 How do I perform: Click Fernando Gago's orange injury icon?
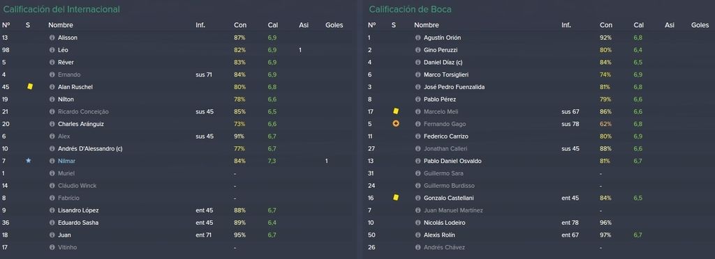click(x=396, y=124)
